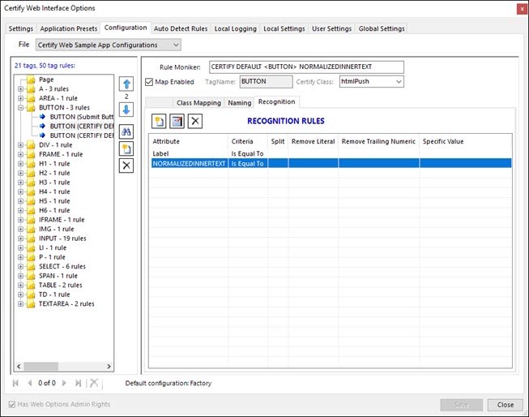Toggle the Map Enabled checkbox

(149, 82)
